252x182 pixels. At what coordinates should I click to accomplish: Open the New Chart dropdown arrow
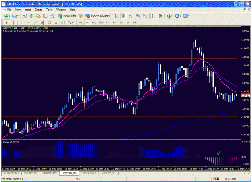tap(9, 16)
